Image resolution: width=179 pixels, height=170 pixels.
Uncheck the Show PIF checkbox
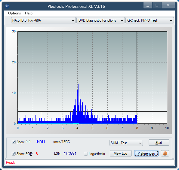pos(14,142)
